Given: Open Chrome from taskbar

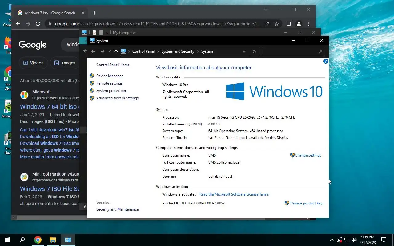Looking at the screenshot, I should point(38,240).
